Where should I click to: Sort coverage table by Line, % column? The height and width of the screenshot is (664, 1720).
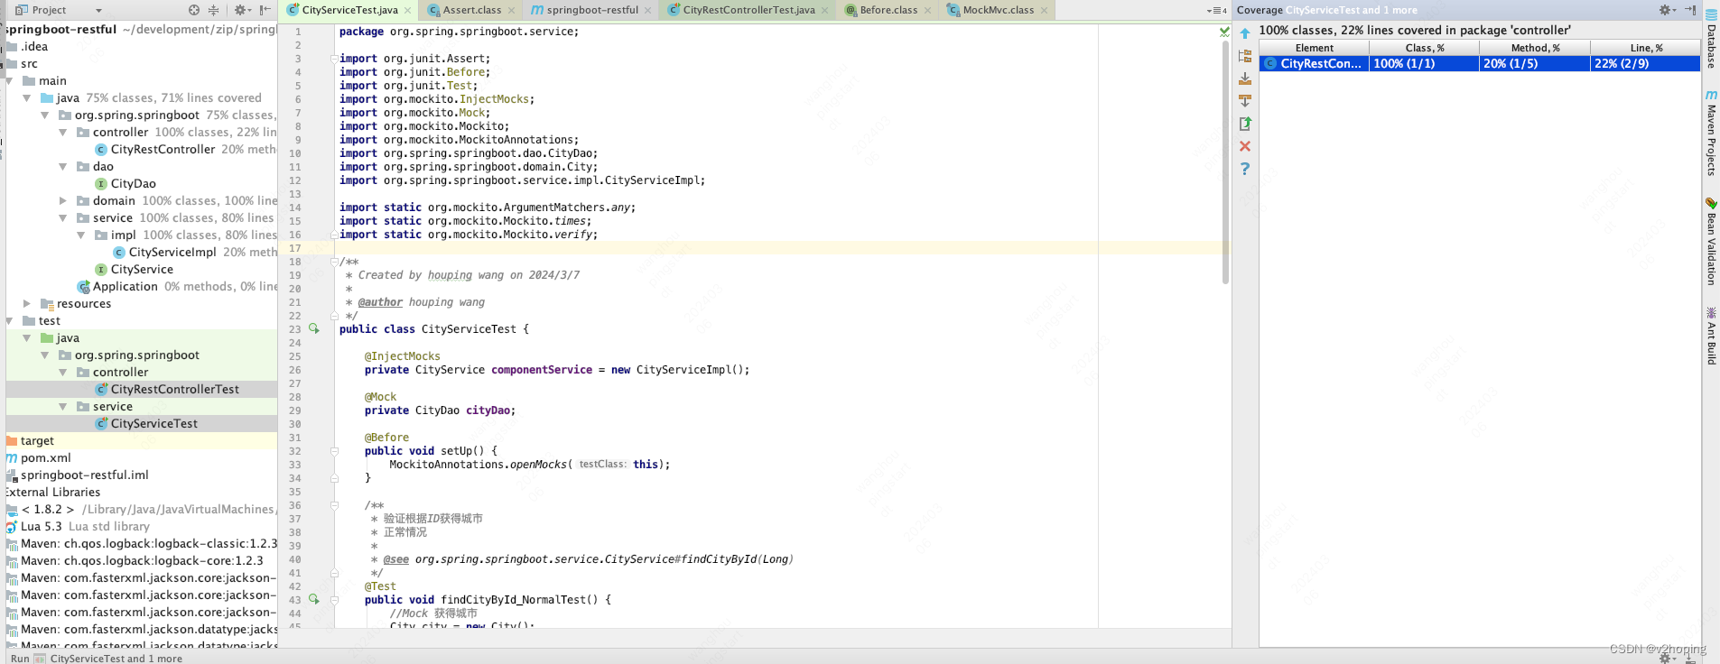click(1646, 48)
